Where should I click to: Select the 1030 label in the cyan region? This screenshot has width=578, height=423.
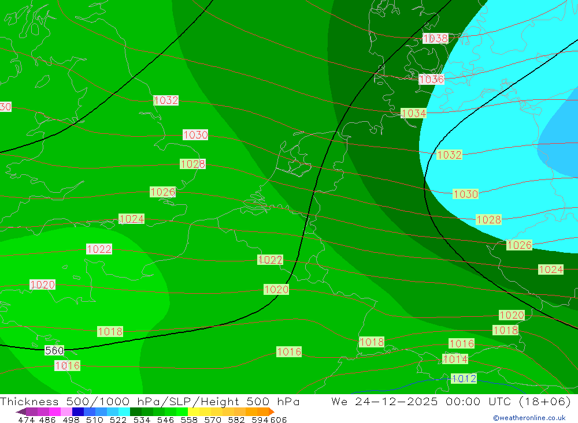tap(465, 194)
